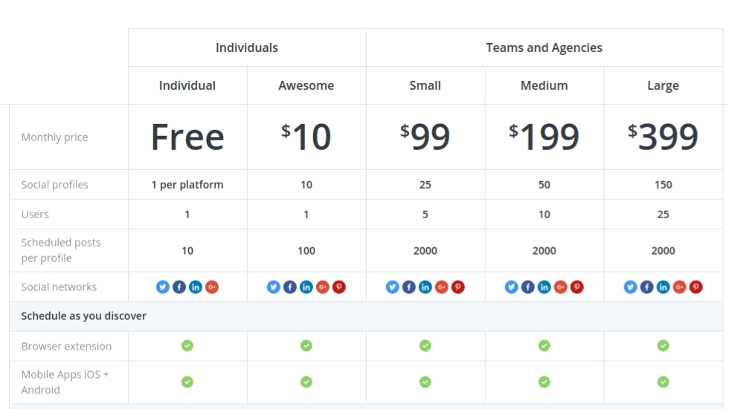The height and width of the screenshot is (409, 729).
Task: Click the Mobile Apps checkmark in the Medium column
Action: 545,382
